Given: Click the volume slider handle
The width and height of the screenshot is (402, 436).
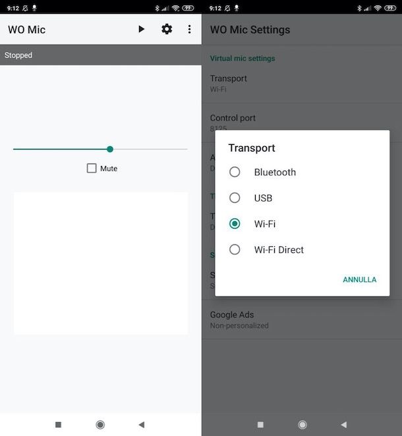Looking at the screenshot, I should [110, 150].
